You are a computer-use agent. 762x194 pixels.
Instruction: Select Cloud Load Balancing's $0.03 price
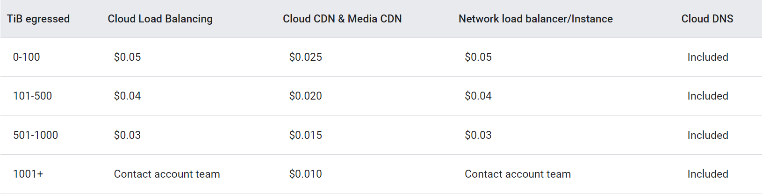point(127,135)
